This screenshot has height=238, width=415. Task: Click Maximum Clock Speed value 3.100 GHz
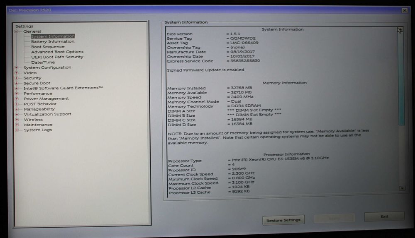(243, 182)
